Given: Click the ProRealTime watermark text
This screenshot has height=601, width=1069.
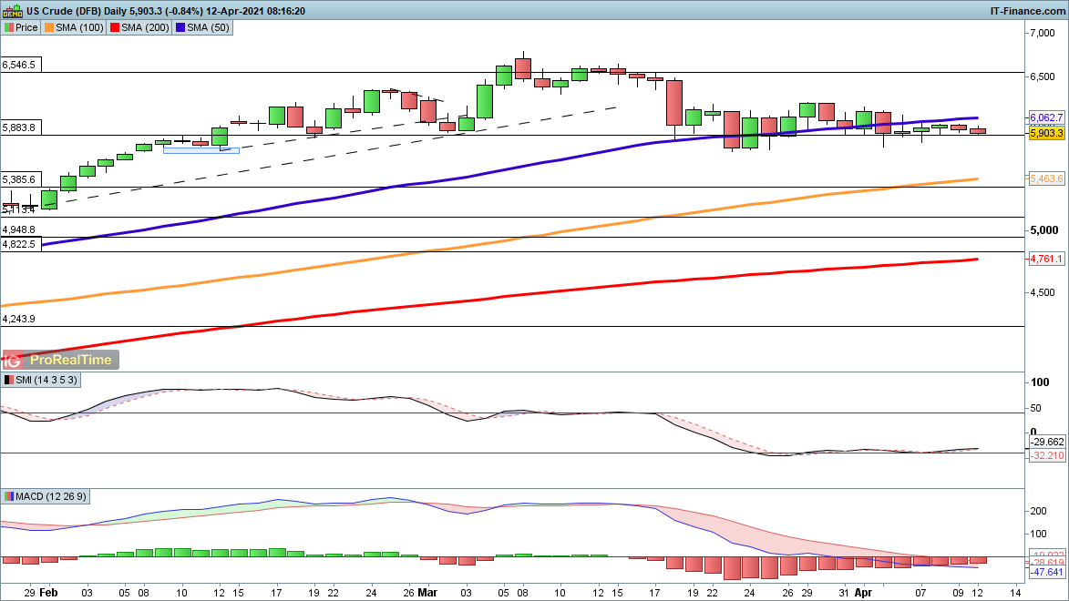Looking at the screenshot, I should (x=70, y=360).
